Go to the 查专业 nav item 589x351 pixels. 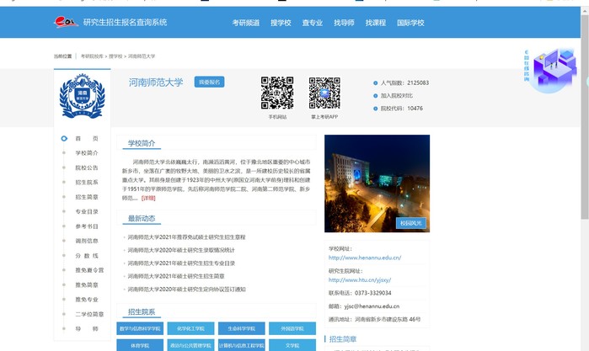(x=313, y=22)
